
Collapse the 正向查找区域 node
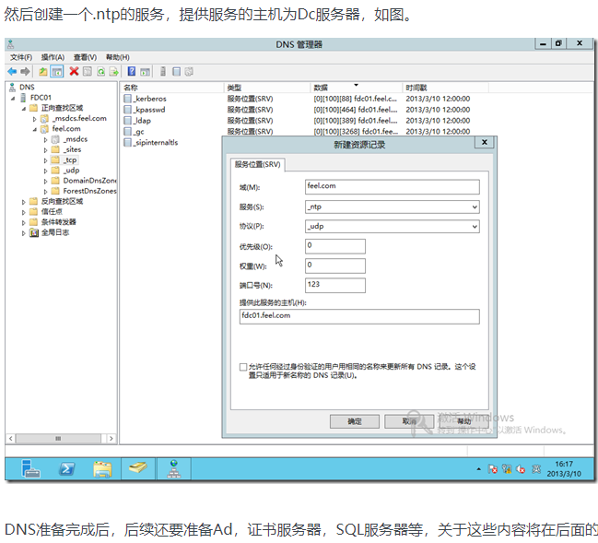[24, 109]
